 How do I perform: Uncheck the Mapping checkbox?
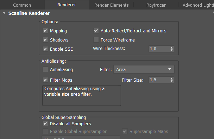click(45, 31)
